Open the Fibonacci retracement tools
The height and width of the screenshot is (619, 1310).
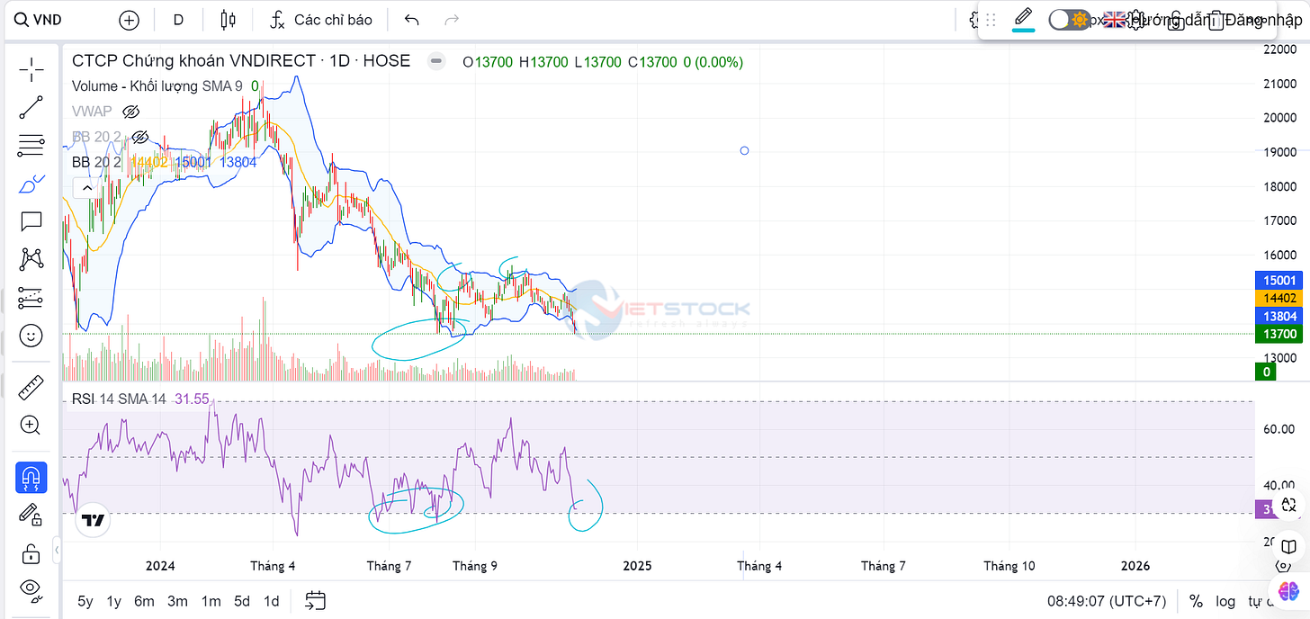point(31,145)
